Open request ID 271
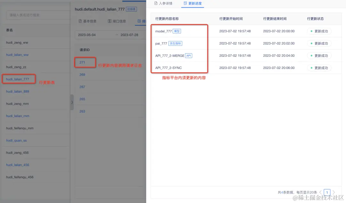Screen dimensions: 346x203 82,62
